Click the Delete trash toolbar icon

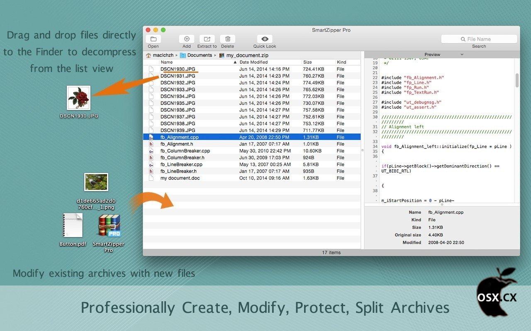[x=227, y=39]
